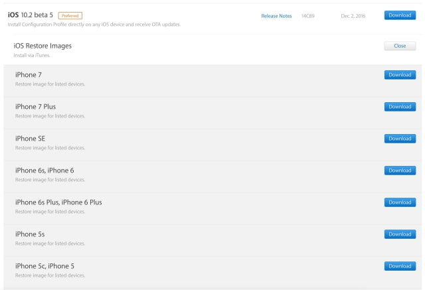Download the iPhone 7 Plus restore image

pyautogui.click(x=400, y=107)
